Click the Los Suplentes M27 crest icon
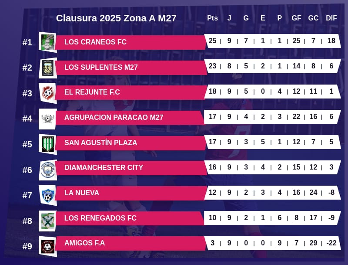 (48, 68)
